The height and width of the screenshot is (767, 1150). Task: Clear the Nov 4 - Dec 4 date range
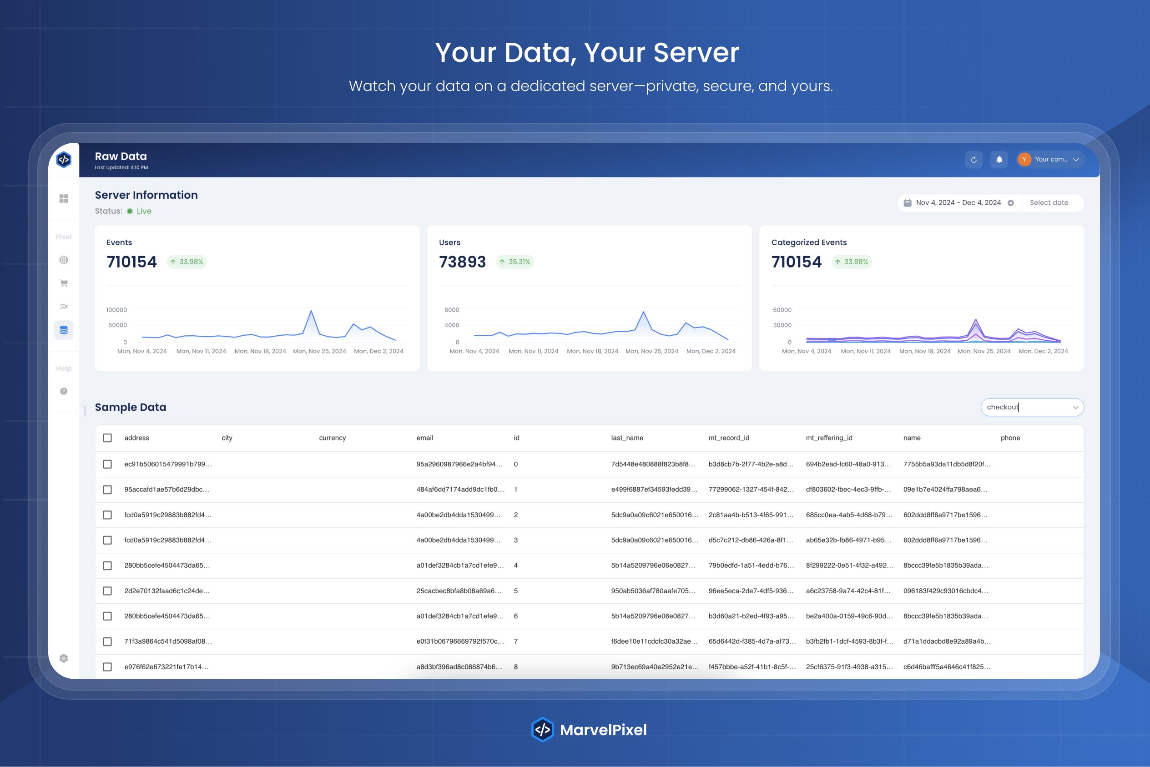click(x=1011, y=203)
